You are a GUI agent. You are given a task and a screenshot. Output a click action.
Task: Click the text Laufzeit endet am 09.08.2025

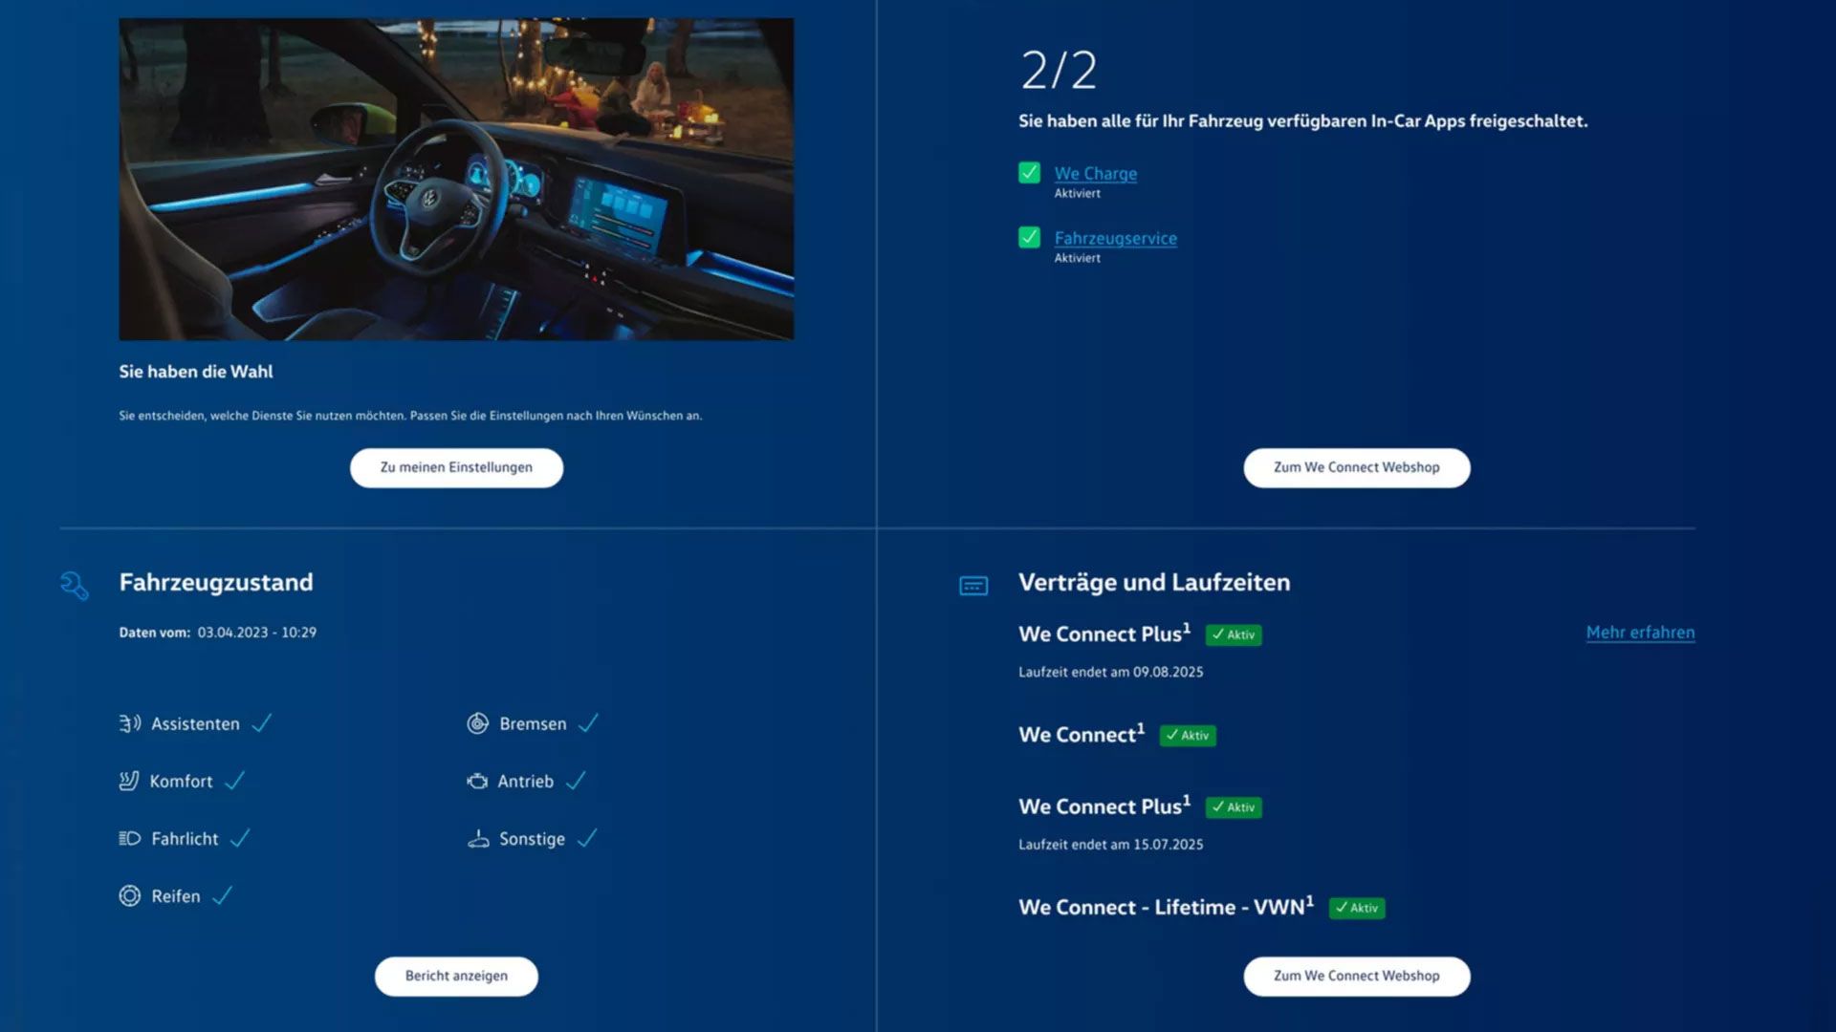[1111, 672]
